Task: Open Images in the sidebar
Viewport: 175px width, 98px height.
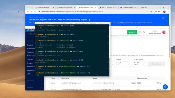Action: click(30, 63)
